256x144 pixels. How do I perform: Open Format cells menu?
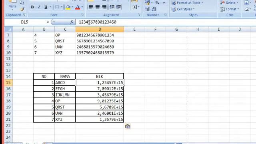[x=230, y=9]
